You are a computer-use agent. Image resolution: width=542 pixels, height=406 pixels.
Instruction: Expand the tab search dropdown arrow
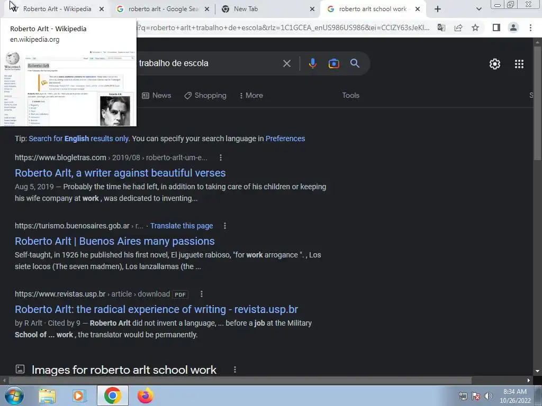[x=478, y=9]
